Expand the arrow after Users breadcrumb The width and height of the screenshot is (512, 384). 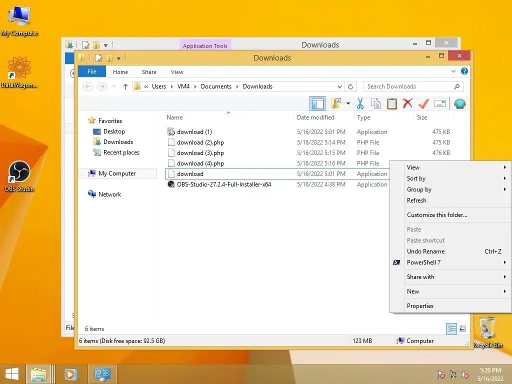[172, 86]
